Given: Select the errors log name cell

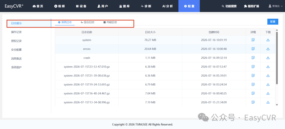Looking at the screenshot, I should pos(87,49).
